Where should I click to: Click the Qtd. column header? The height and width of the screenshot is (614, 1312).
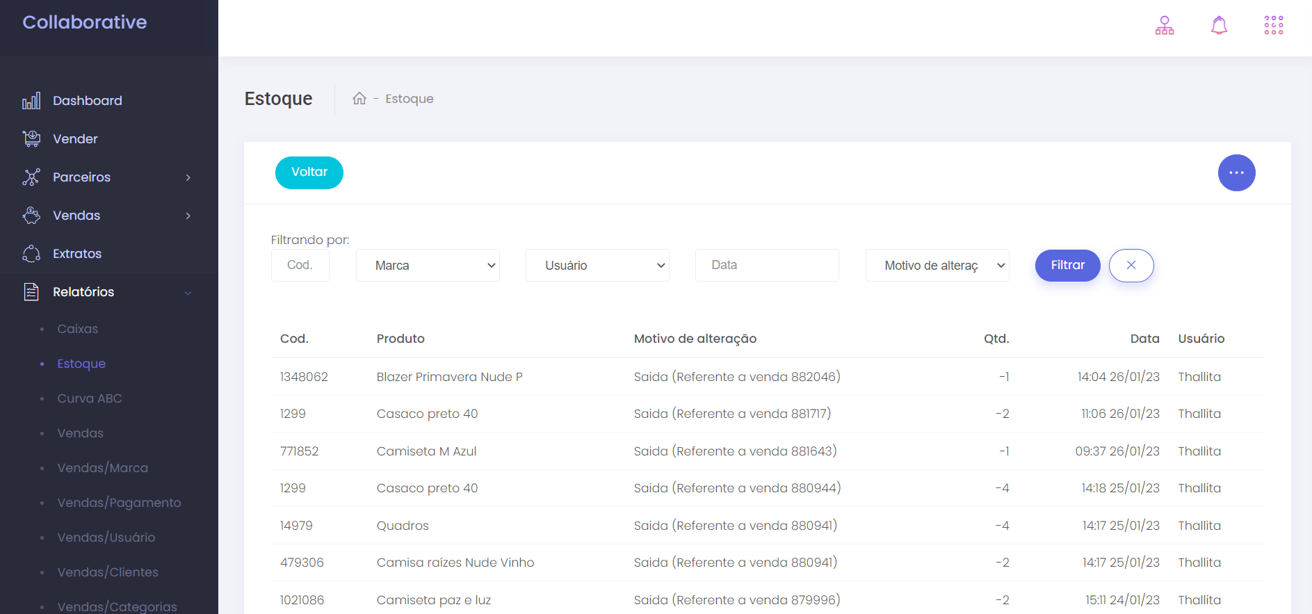(996, 339)
